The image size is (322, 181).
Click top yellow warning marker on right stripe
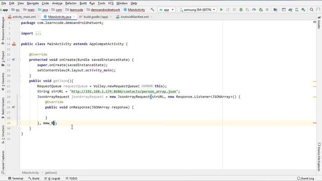point(314,81)
